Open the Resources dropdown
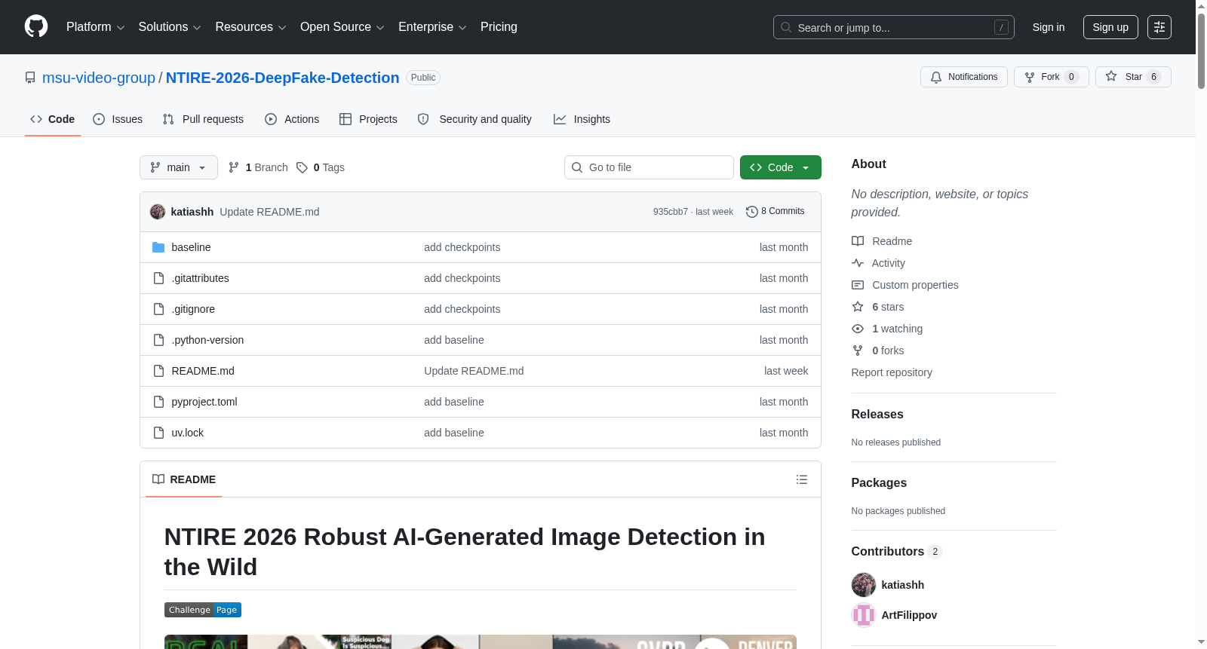The image size is (1207, 649). [x=250, y=27]
